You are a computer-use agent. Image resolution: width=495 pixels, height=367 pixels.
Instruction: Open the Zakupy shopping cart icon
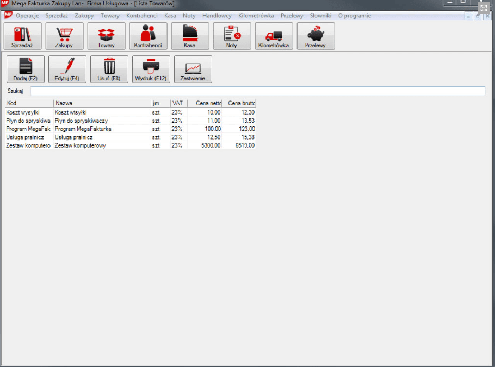coord(64,36)
